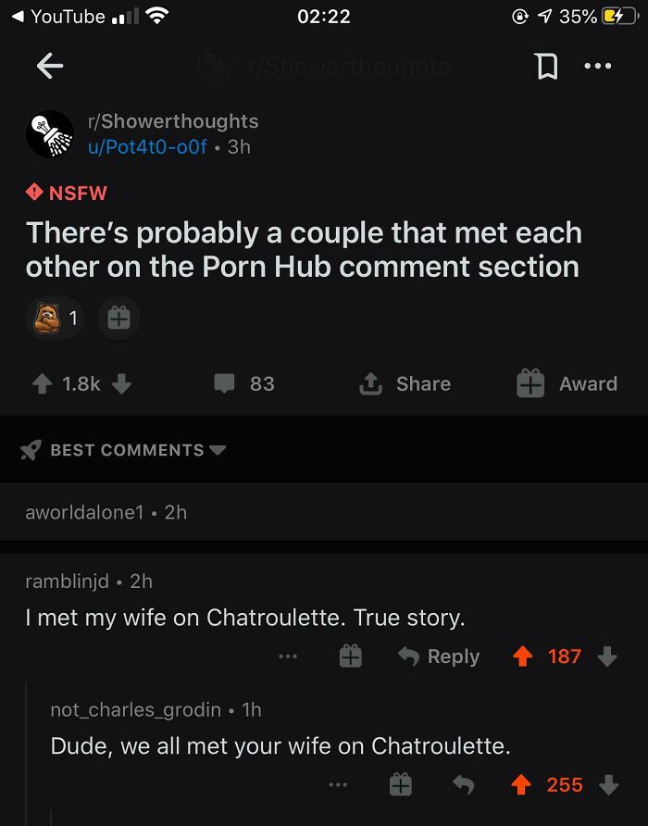Downvote ramblinjd's comment

pyautogui.click(x=606, y=656)
